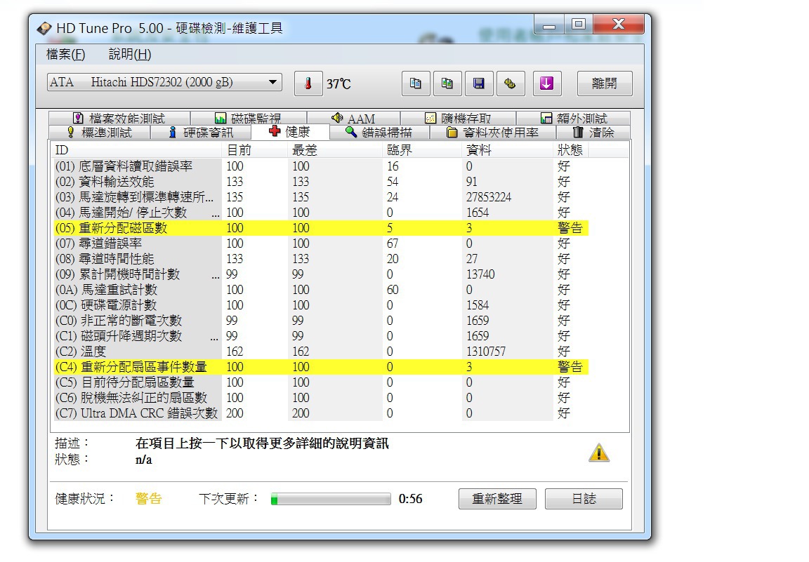Open the 檔案(F) menu
Image resolution: width=809 pixels, height=562 pixels.
click(x=65, y=54)
